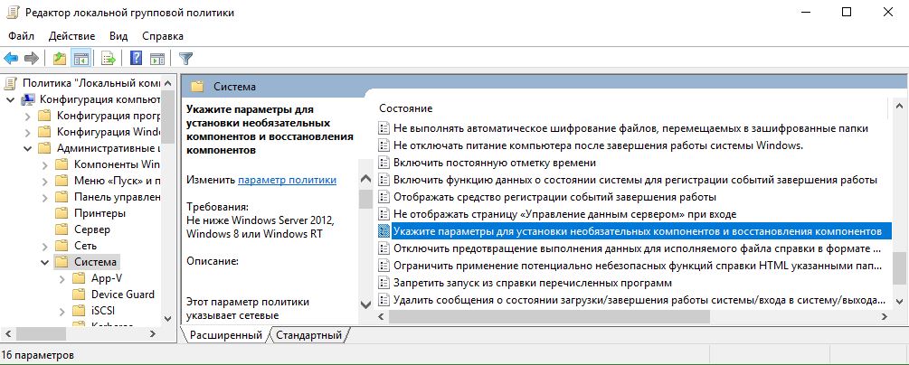This screenshot has width=909, height=365.
Task: Click the 'параметр политики' link
Action: coord(288,180)
